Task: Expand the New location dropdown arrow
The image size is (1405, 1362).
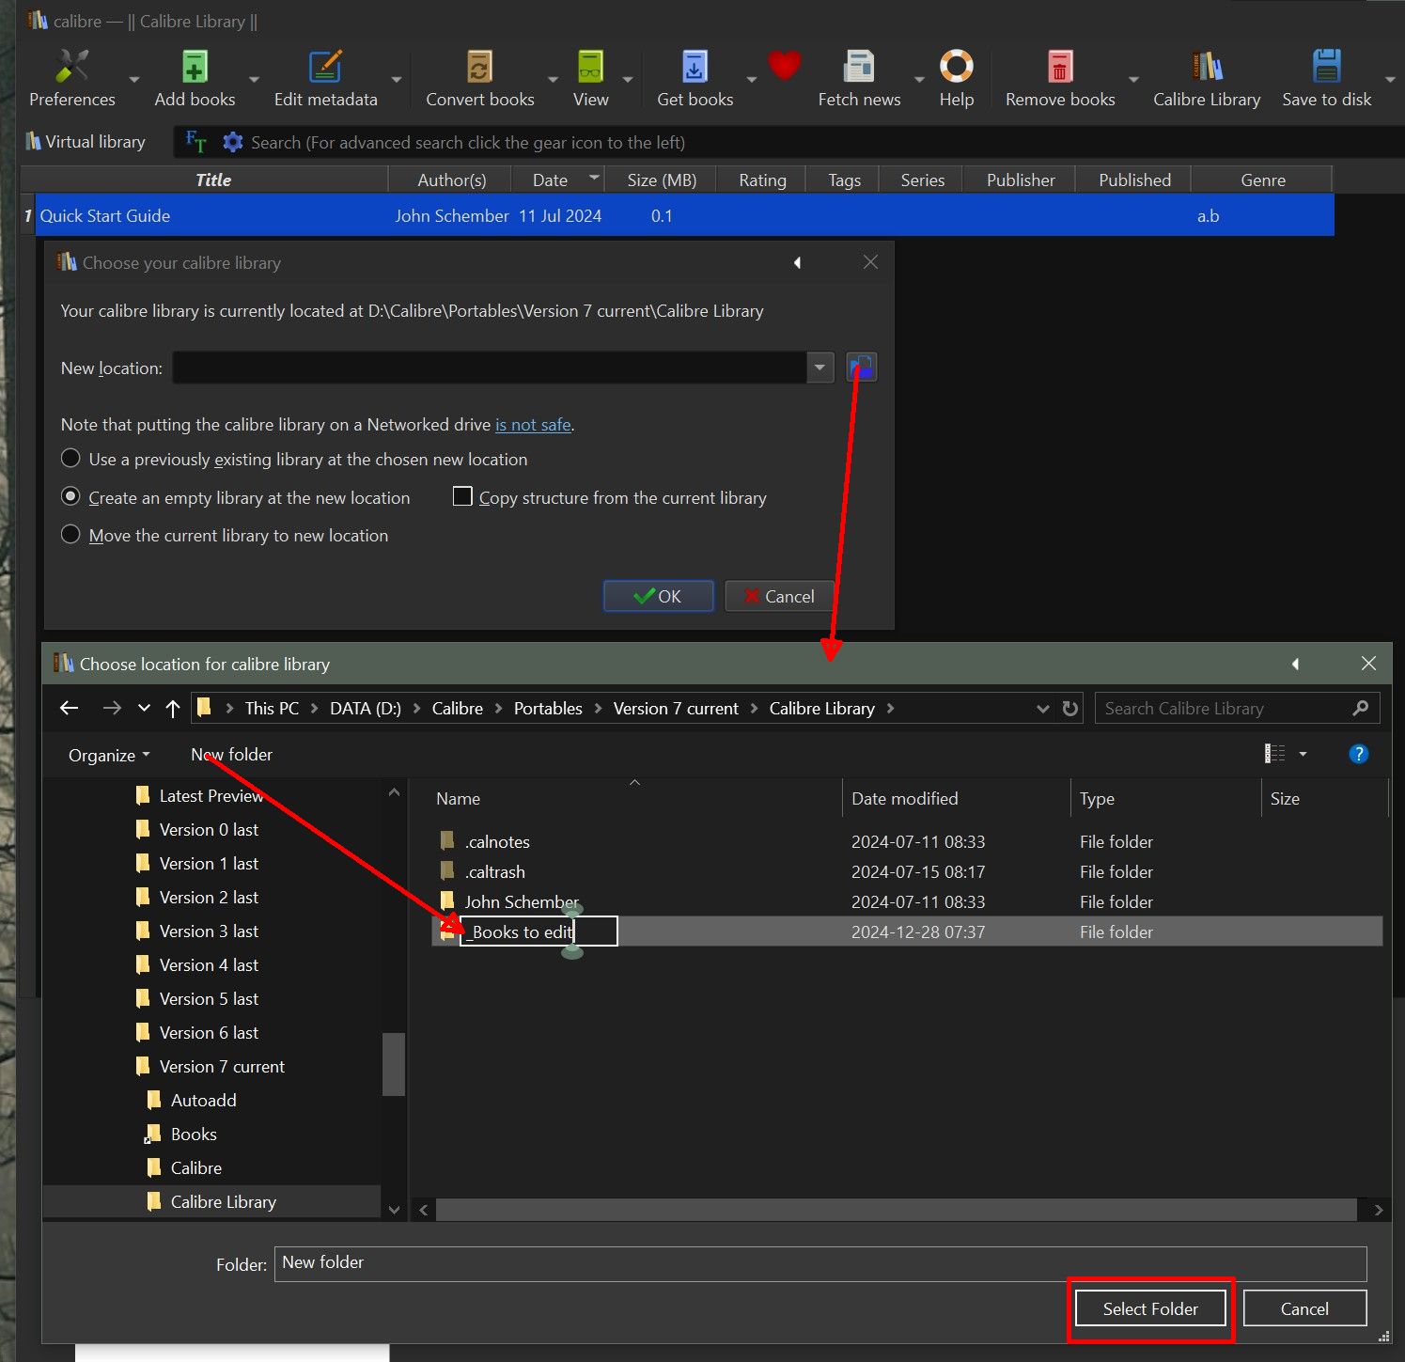Action: (820, 368)
